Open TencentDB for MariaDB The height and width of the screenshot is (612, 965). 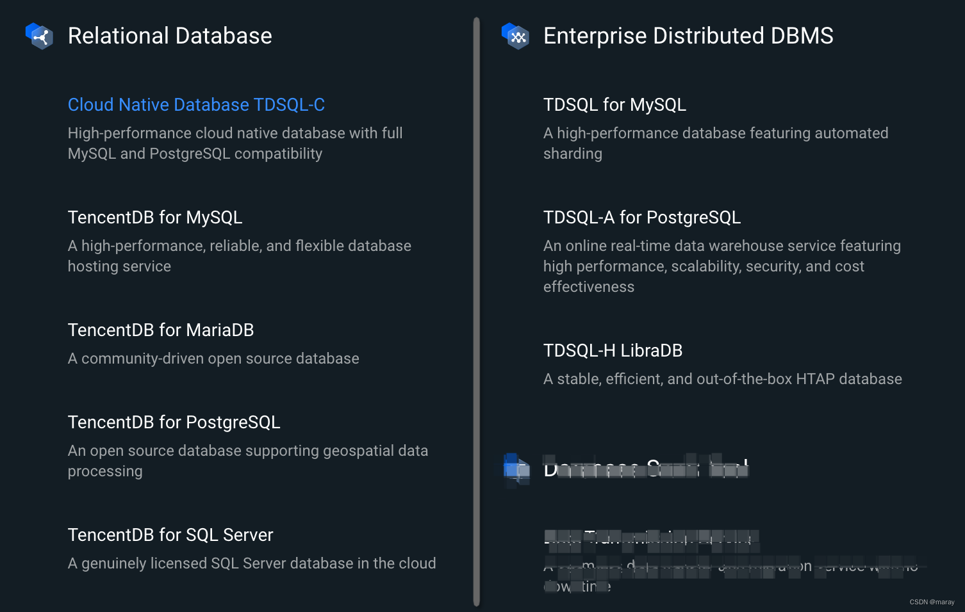[161, 330]
